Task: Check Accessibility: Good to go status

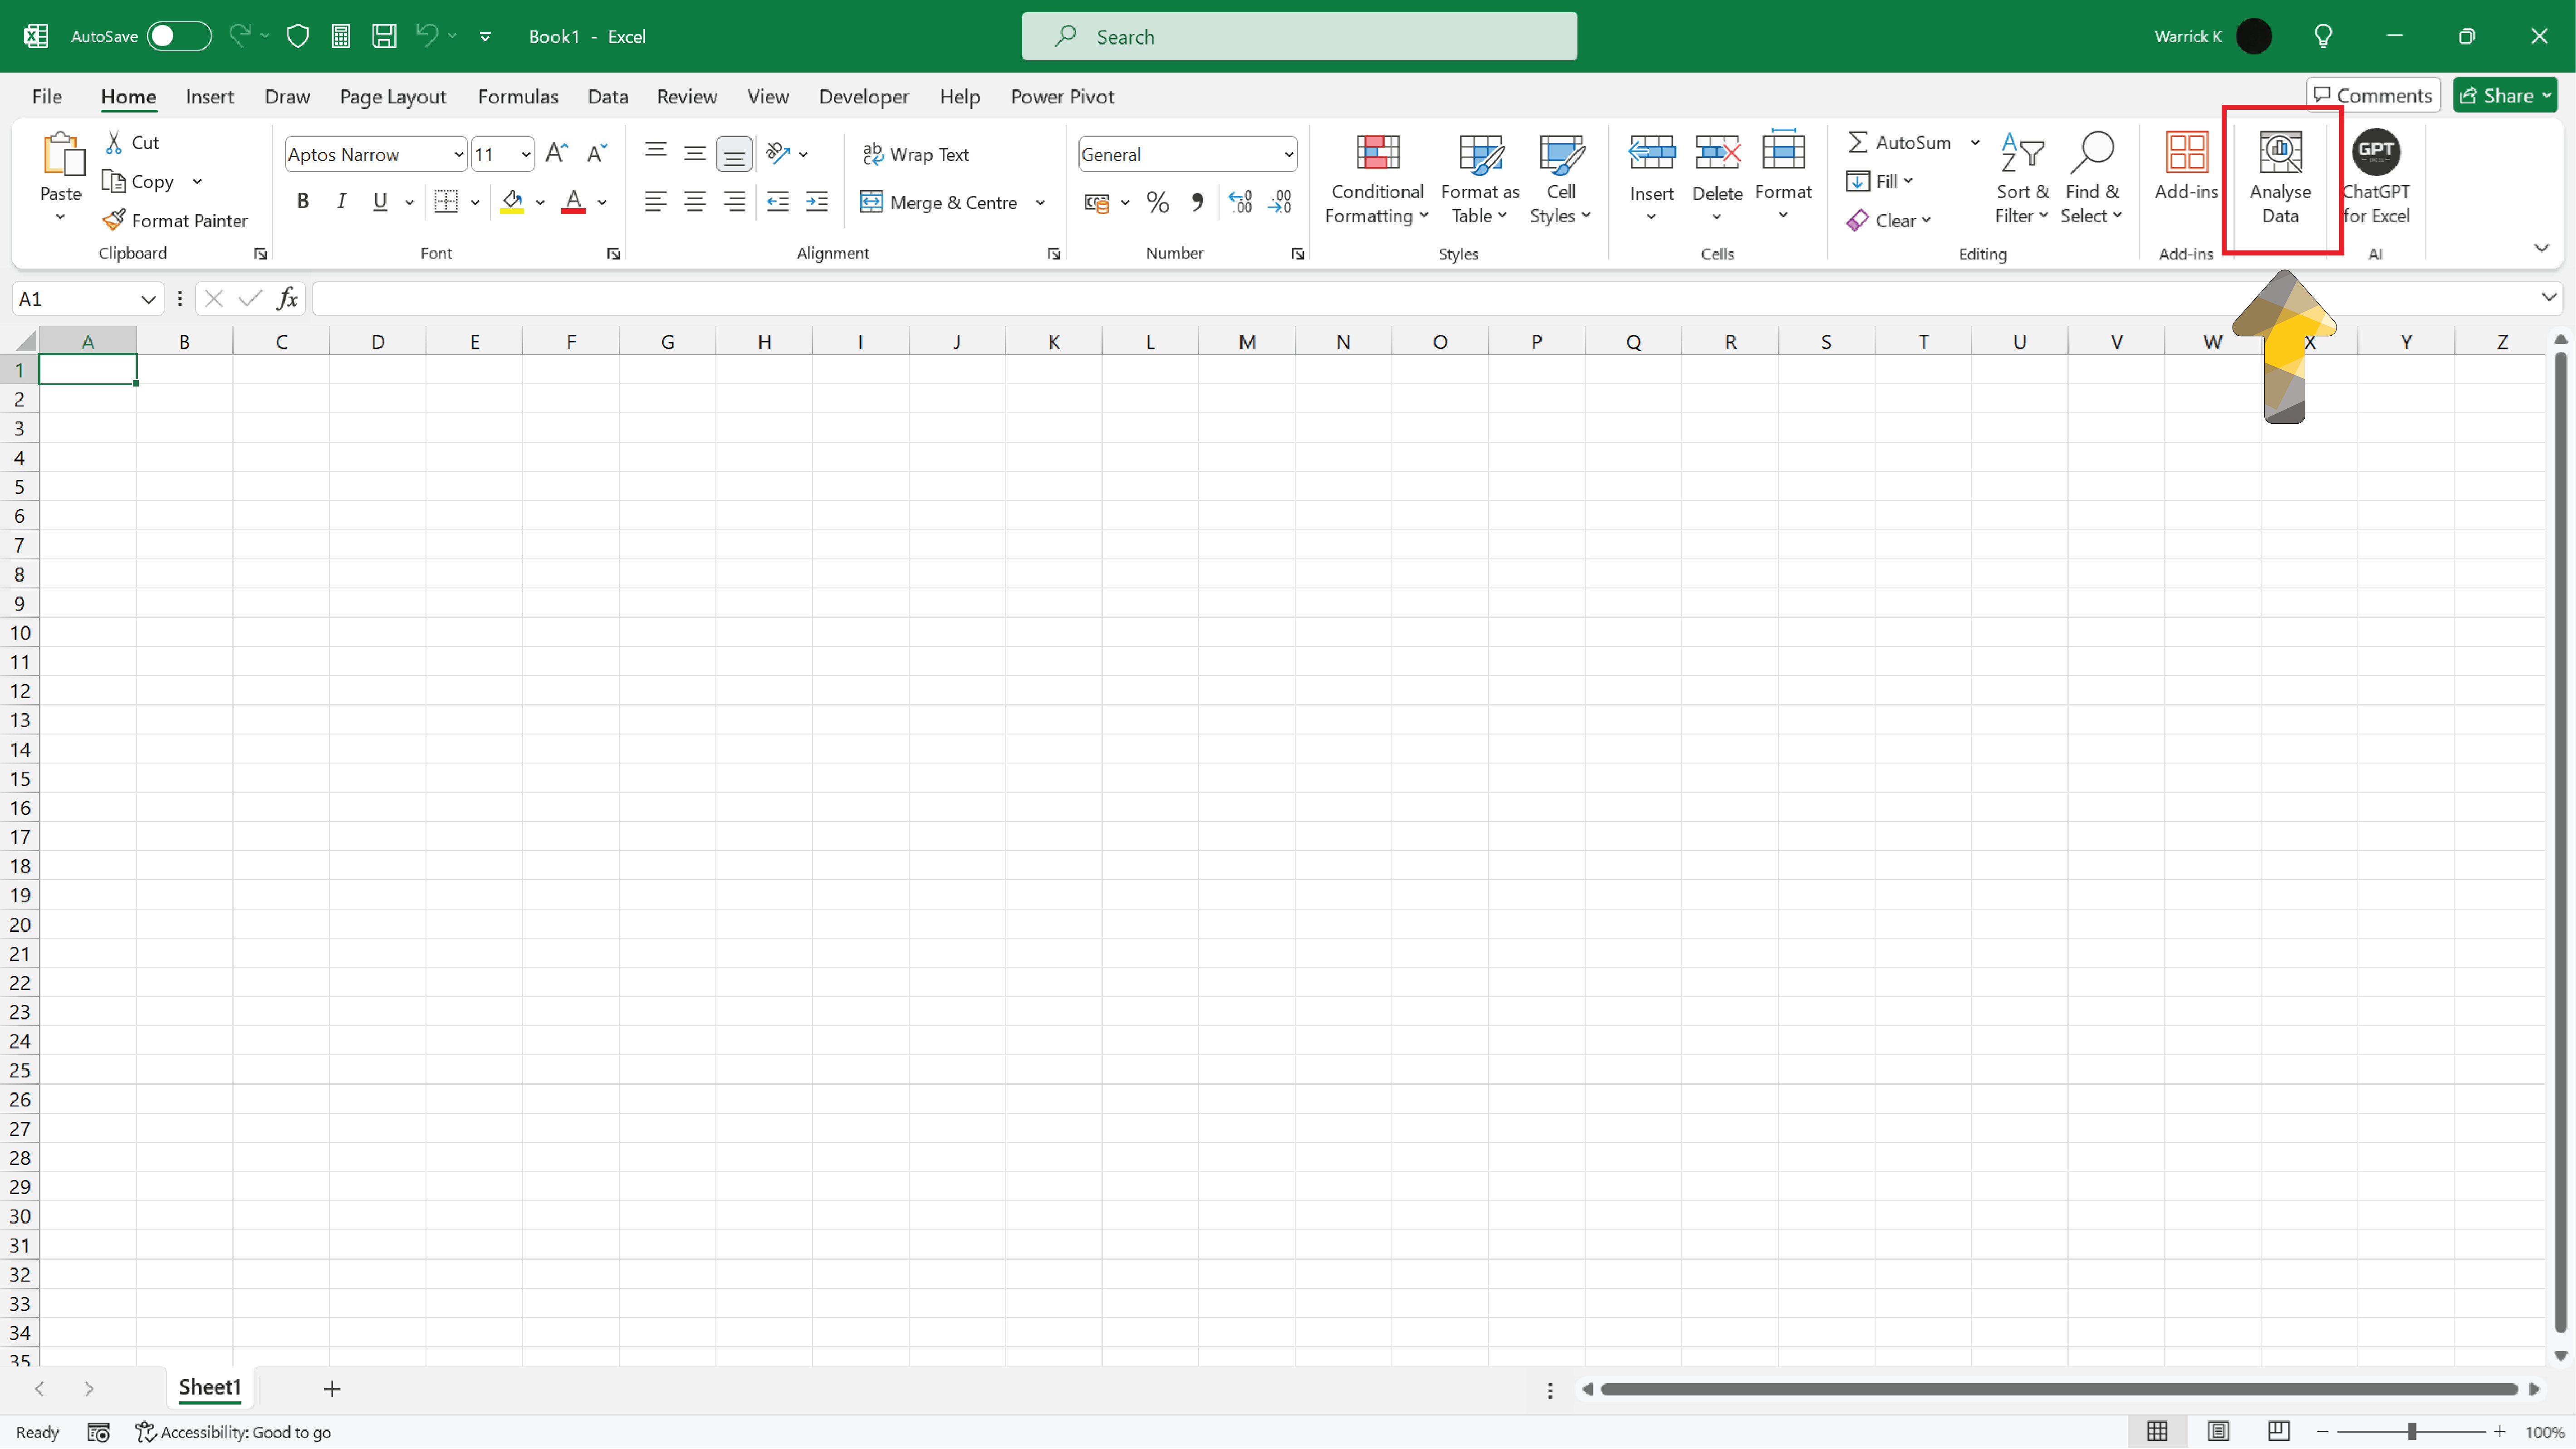Action: (233, 1432)
